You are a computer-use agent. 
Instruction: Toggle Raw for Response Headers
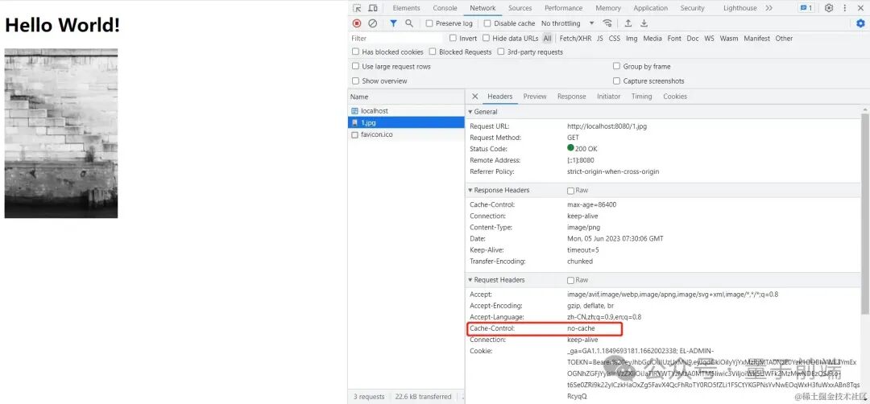click(x=570, y=191)
